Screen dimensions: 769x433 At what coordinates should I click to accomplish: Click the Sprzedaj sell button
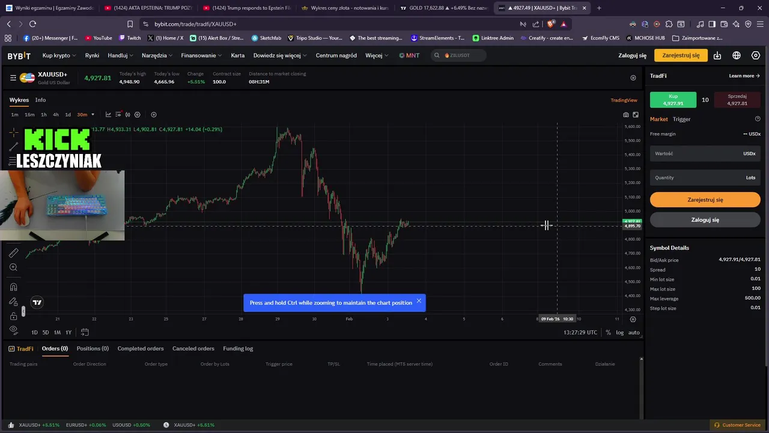coord(737,100)
